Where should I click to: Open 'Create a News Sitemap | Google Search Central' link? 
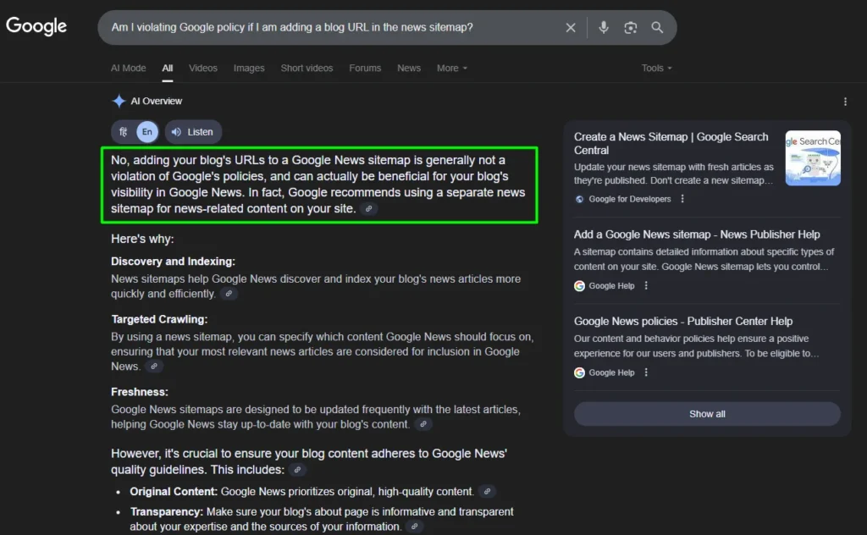coord(671,144)
